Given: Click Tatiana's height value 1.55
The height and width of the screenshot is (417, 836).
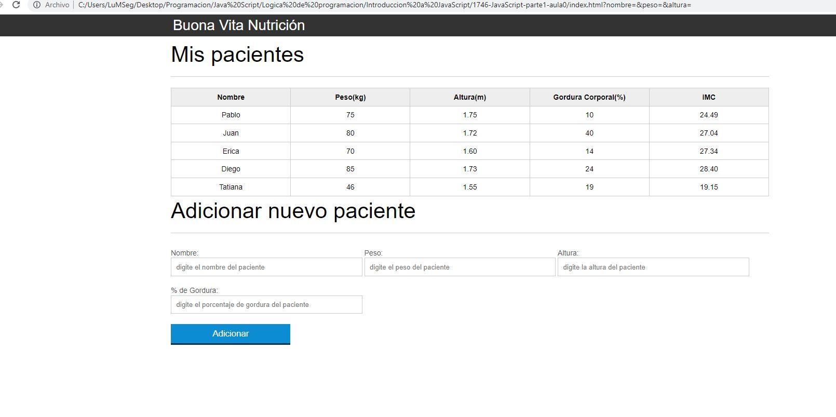Looking at the screenshot, I should coord(470,187).
